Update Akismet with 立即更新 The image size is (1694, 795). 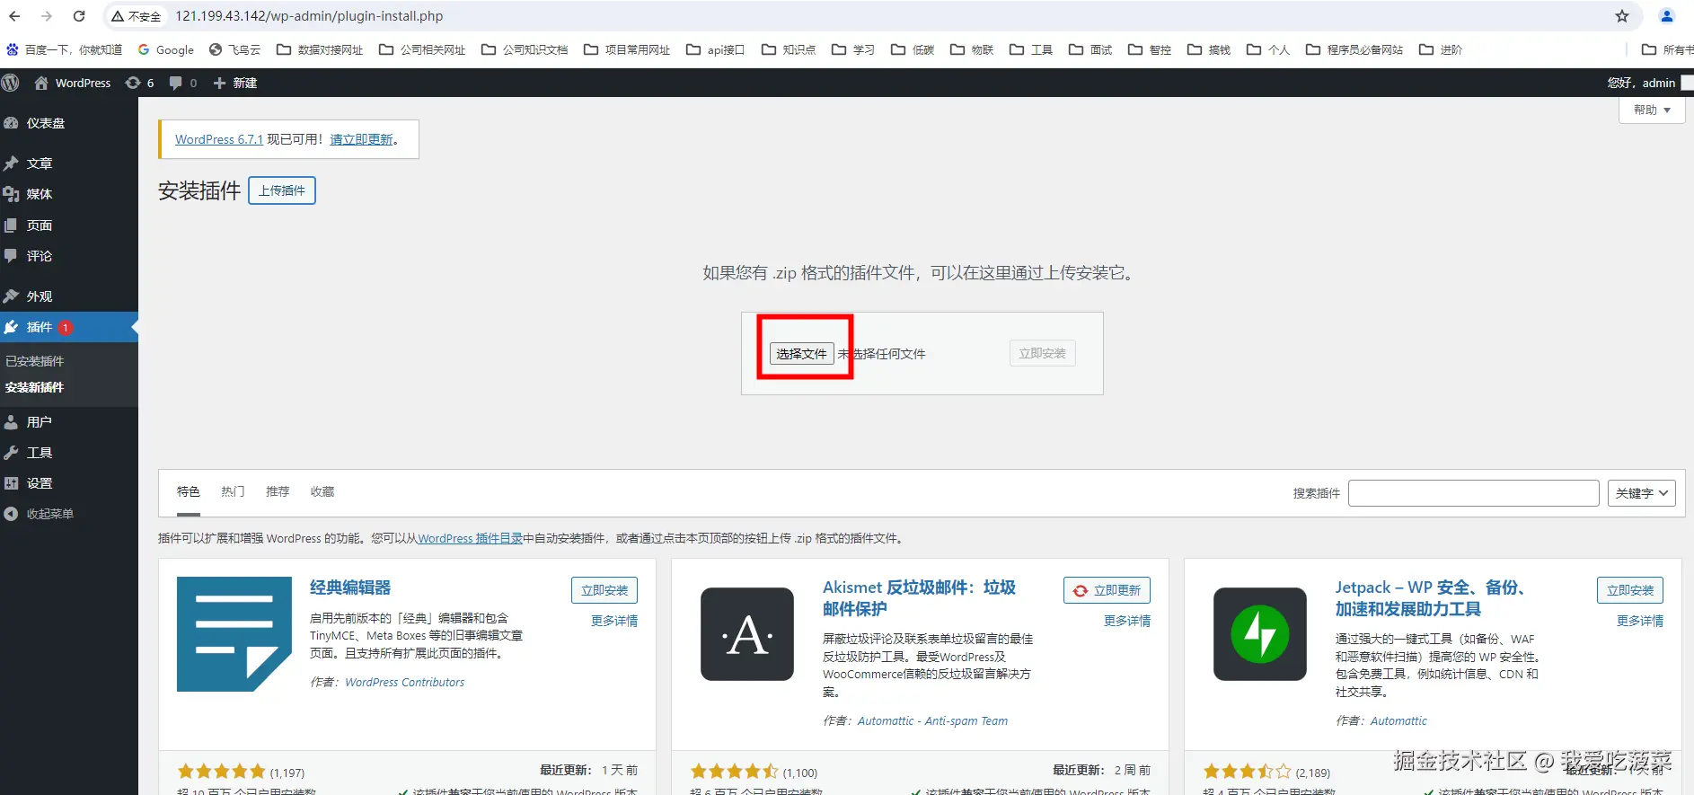tap(1107, 590)
